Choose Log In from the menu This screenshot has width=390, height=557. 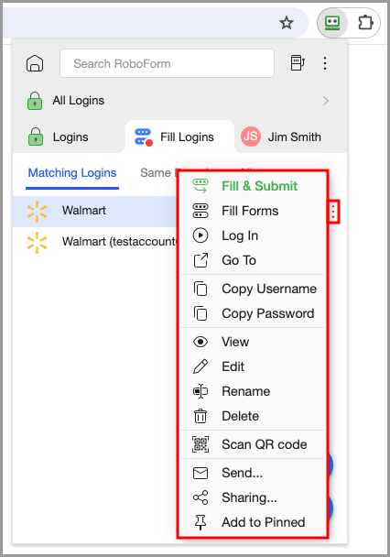[253, 235]
